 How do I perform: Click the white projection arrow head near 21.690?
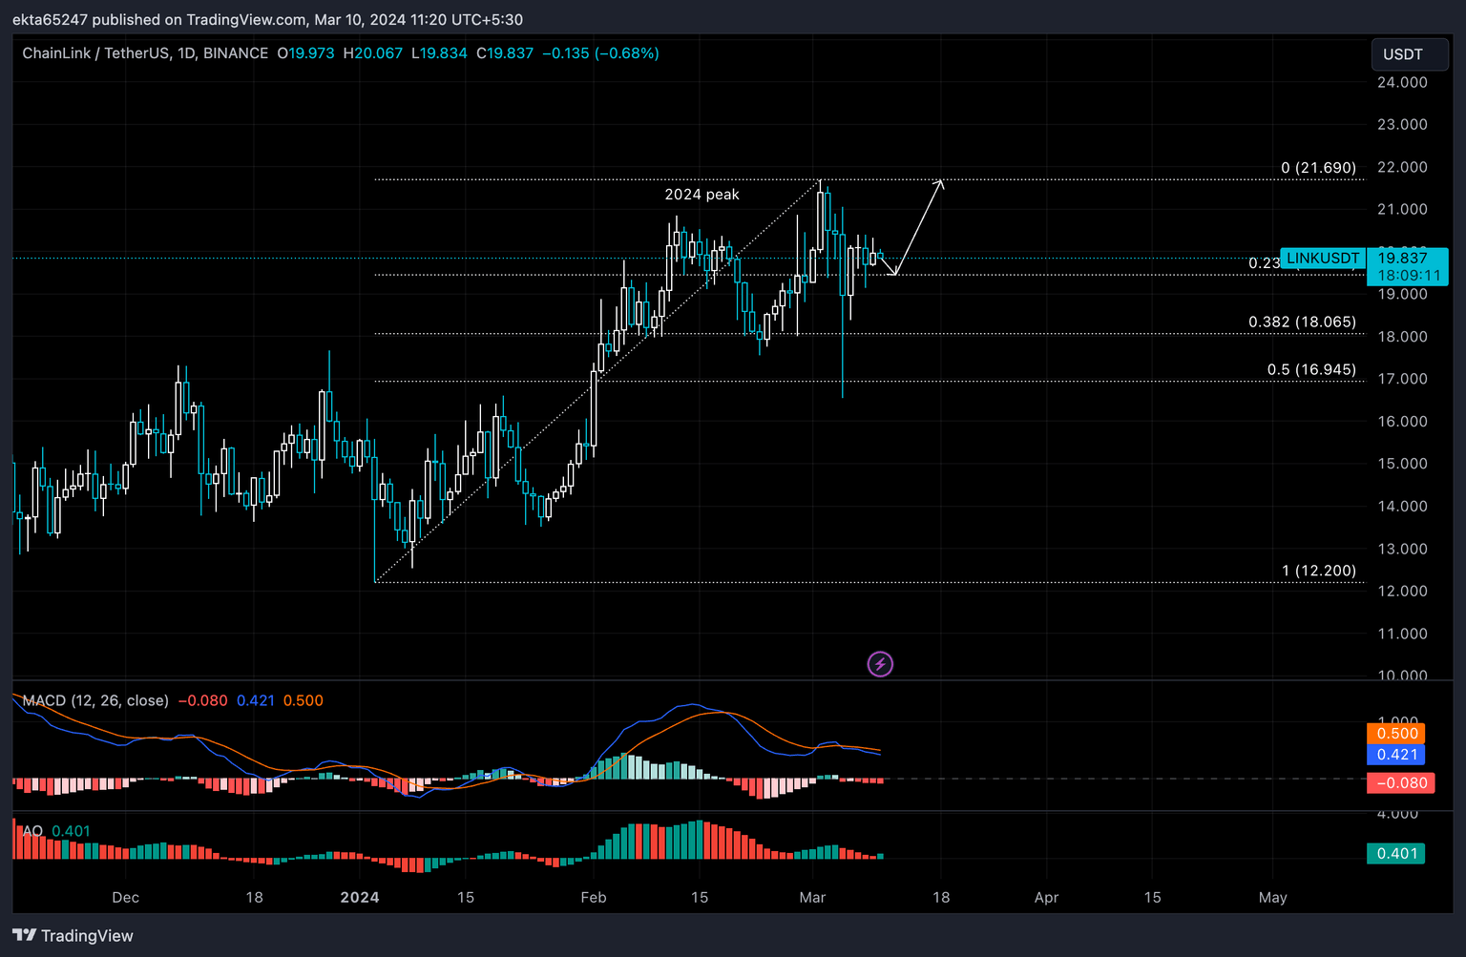939,183
